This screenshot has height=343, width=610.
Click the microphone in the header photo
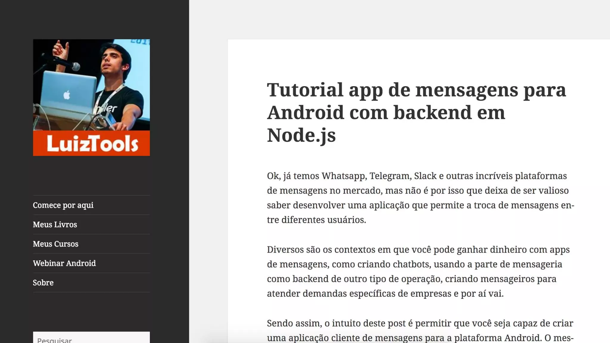75,66
